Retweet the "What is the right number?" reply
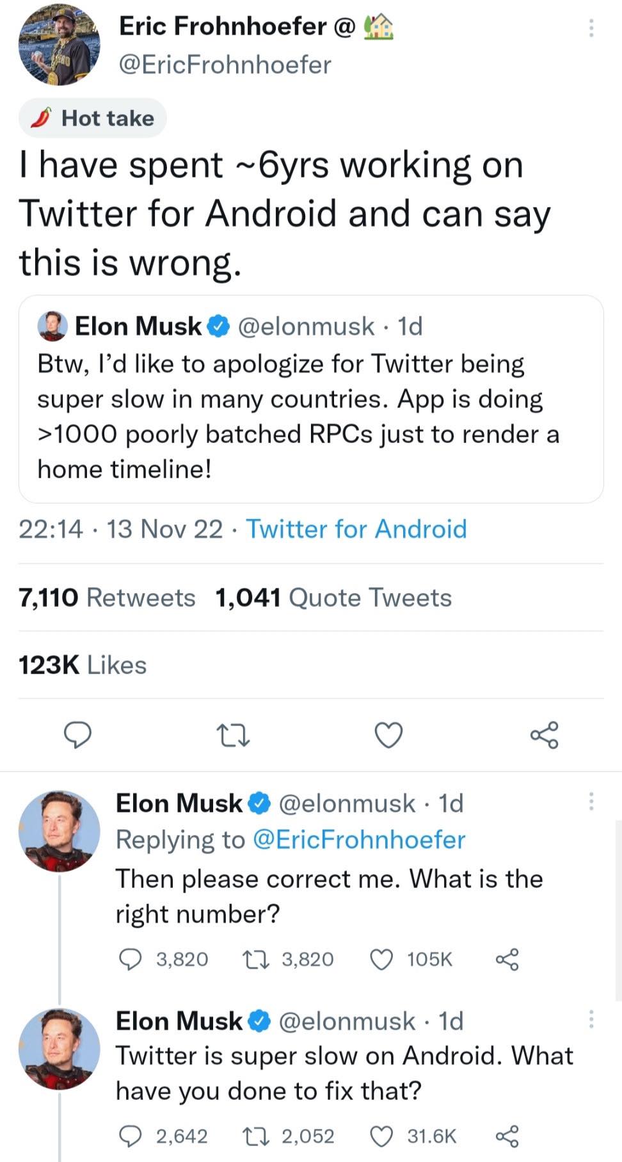 pyautogui.click(x=256, y=959)
